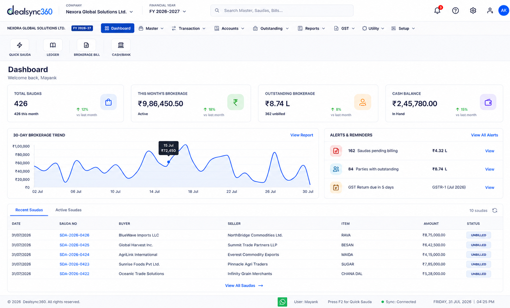This screenshot has height=308, width=510.
Task: Click the Parties with outstanding alert icon
Action: pos(336,169)
